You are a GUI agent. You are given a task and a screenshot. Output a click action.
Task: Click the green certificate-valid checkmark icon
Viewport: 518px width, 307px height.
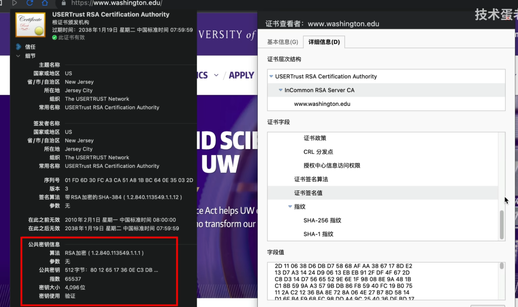(54, 38)
